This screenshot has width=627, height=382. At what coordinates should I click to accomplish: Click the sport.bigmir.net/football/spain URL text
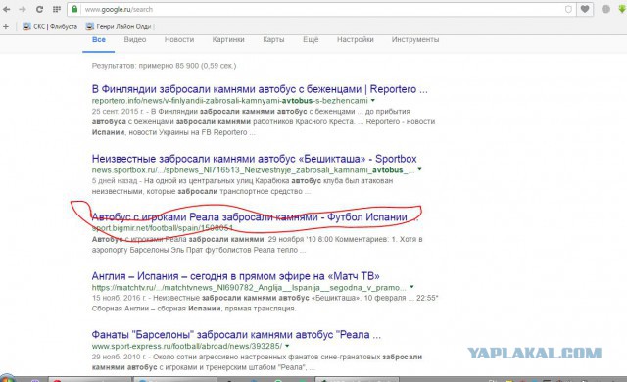point(163,228)
